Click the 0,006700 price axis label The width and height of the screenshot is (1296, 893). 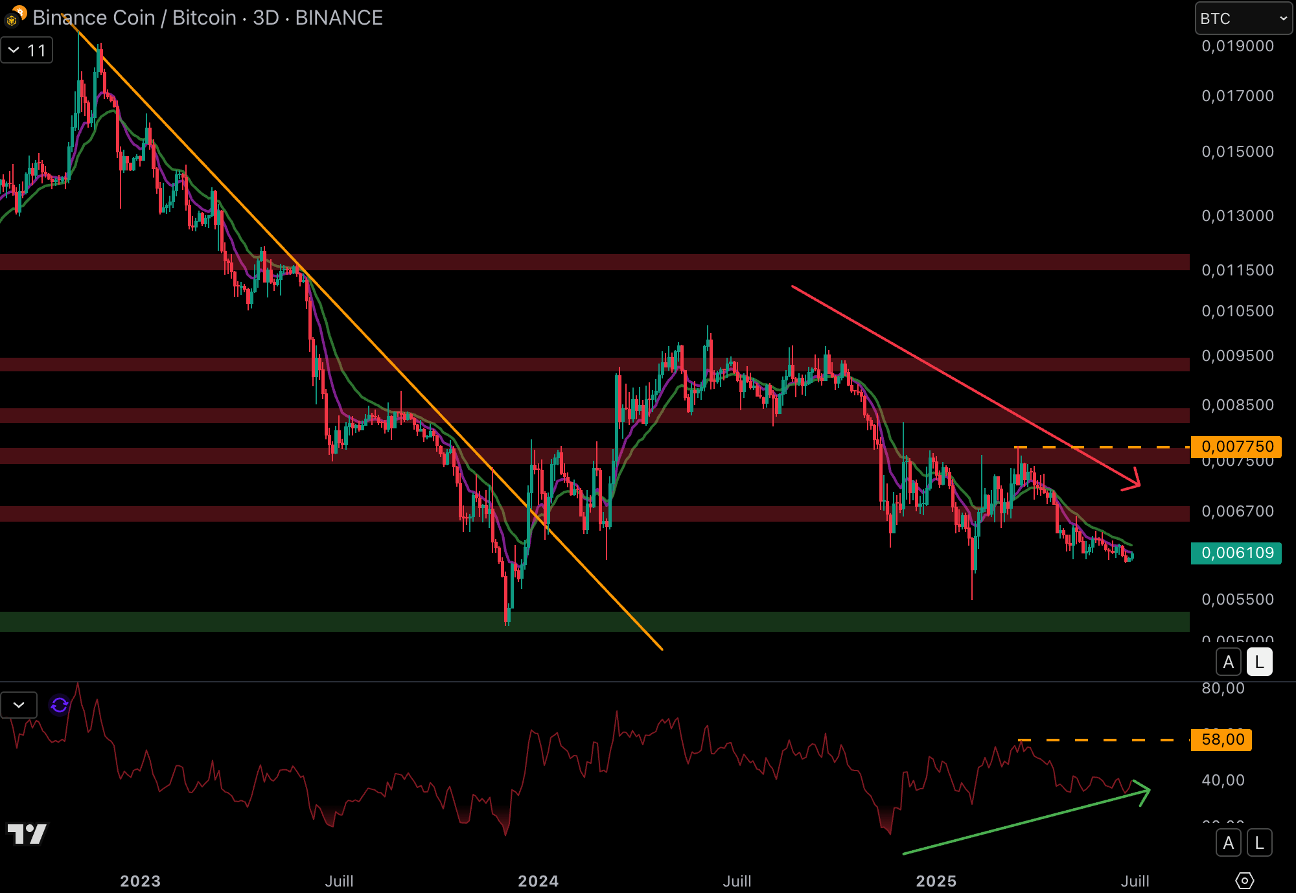point(1238,511)
